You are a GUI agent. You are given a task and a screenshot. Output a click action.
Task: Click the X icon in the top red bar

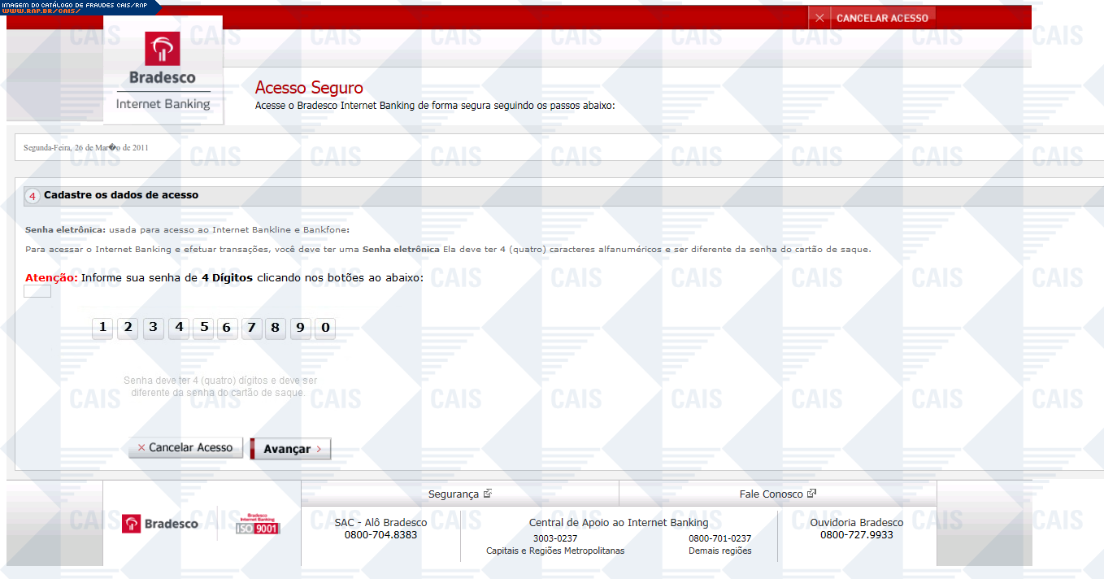click(x=819, y=18)
